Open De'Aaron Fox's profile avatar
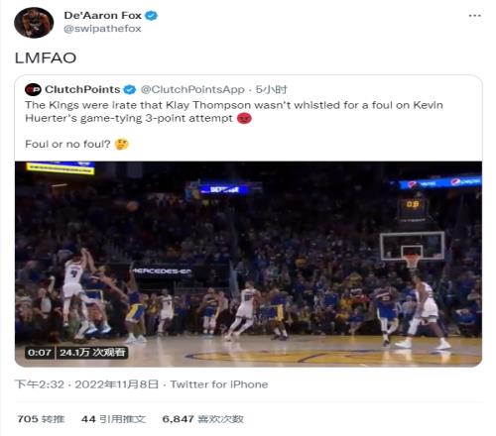The width and height of the screenshot is (496, 436). [34, 23]
